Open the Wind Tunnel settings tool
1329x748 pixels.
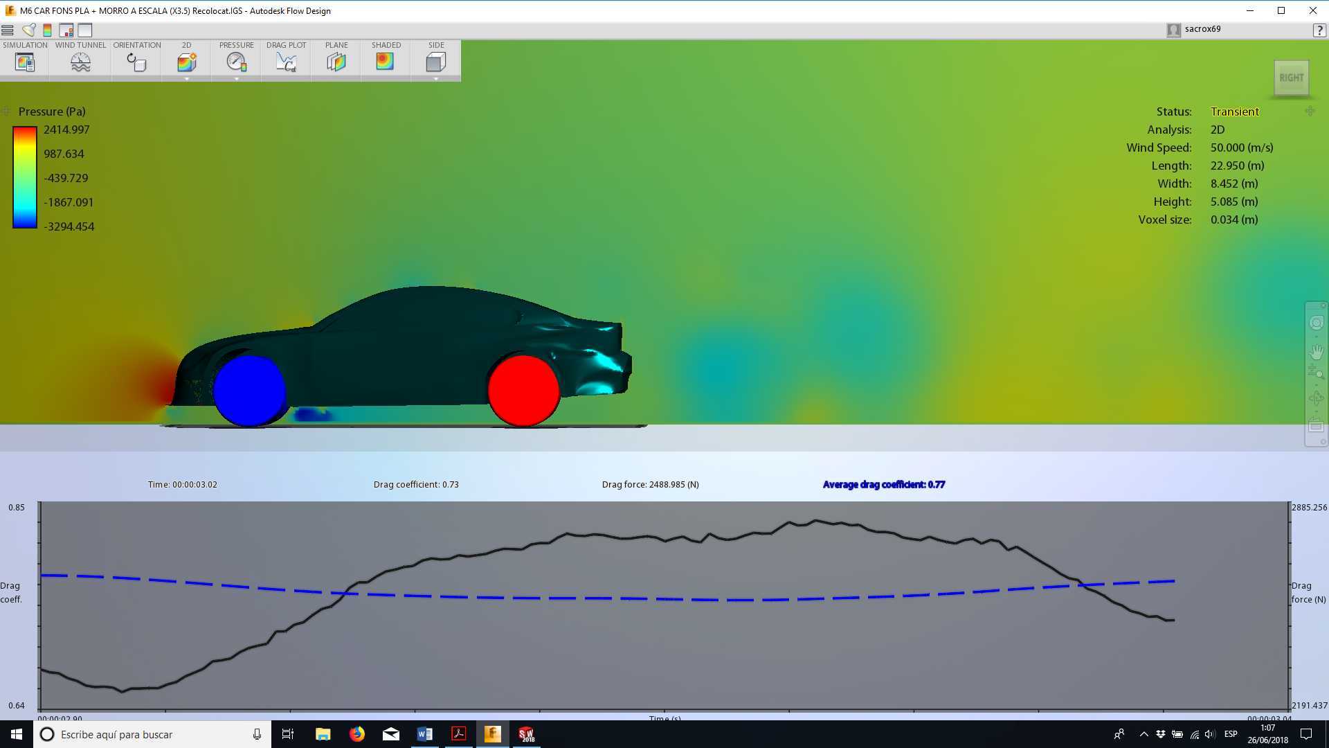click(80, 62)
